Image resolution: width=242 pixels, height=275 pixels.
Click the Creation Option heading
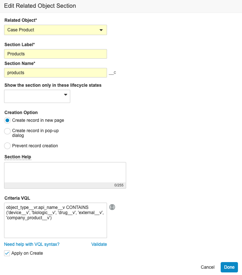click(x=21, y=113)
